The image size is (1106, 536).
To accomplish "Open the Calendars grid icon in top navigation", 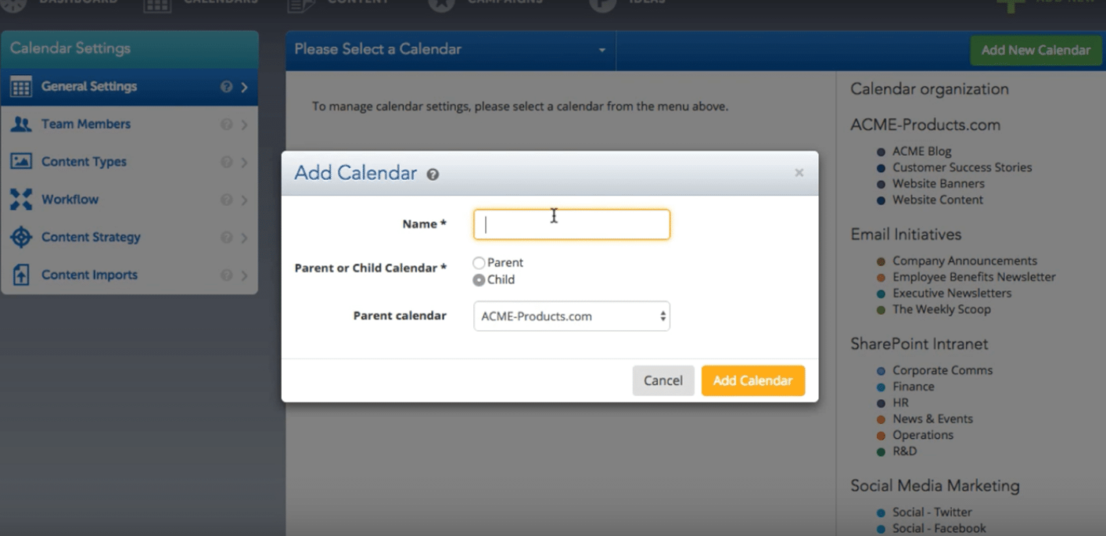I will coord(156,4).
